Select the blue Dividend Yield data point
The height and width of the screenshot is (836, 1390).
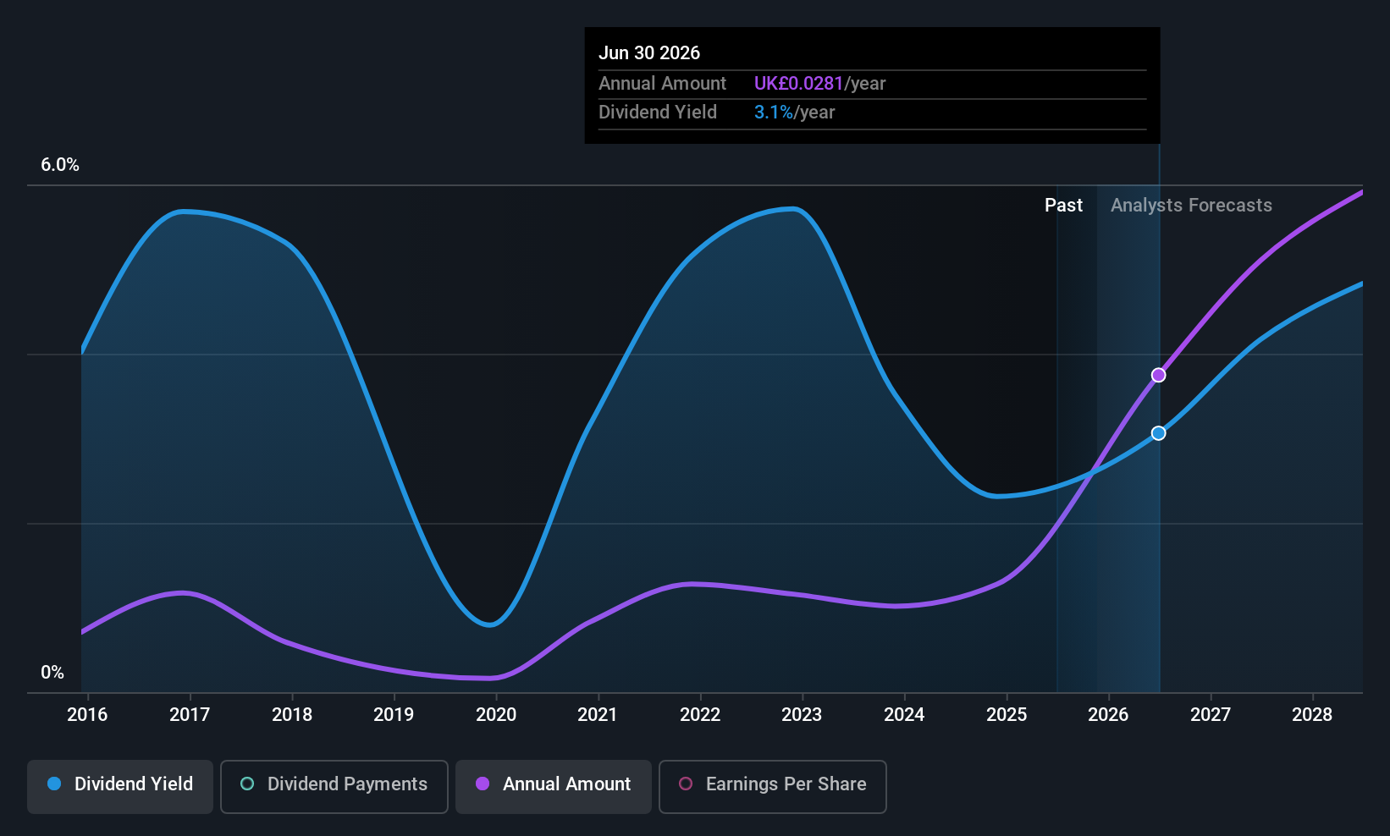coord(1159,433)
